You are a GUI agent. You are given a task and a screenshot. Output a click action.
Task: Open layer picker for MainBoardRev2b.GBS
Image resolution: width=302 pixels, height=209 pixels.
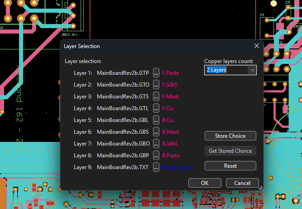156,132
